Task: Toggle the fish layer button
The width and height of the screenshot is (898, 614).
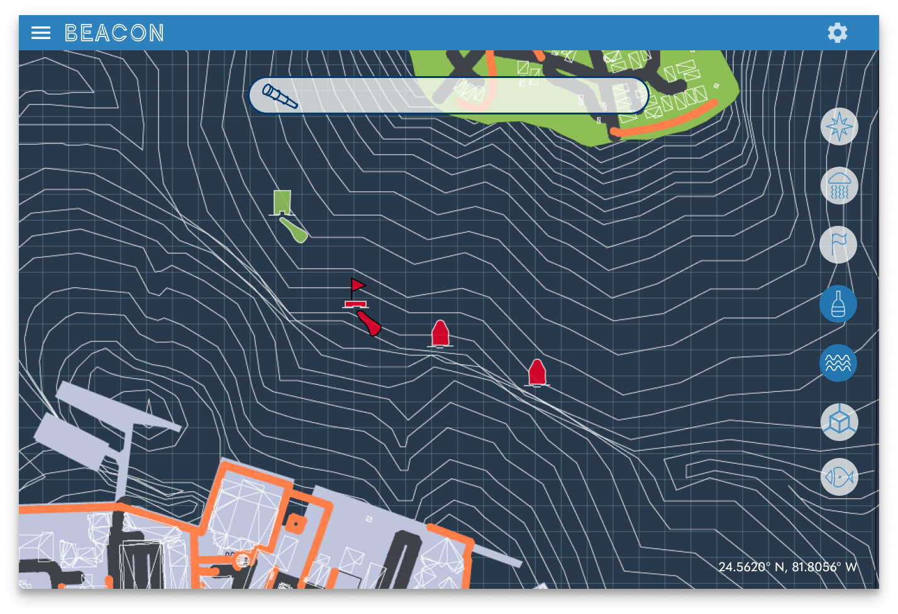Action: 839,477
